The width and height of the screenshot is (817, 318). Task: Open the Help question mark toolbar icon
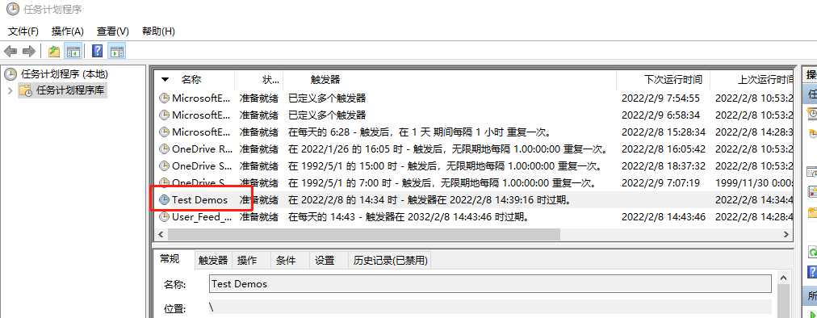tap(98, 51)
